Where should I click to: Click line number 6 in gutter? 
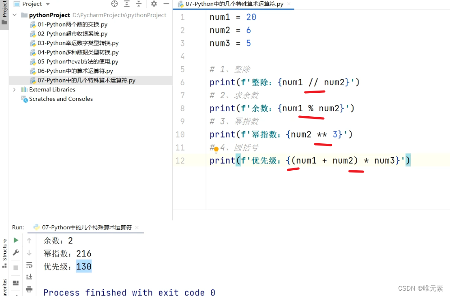pyautogui.click(x=183, y=82)
